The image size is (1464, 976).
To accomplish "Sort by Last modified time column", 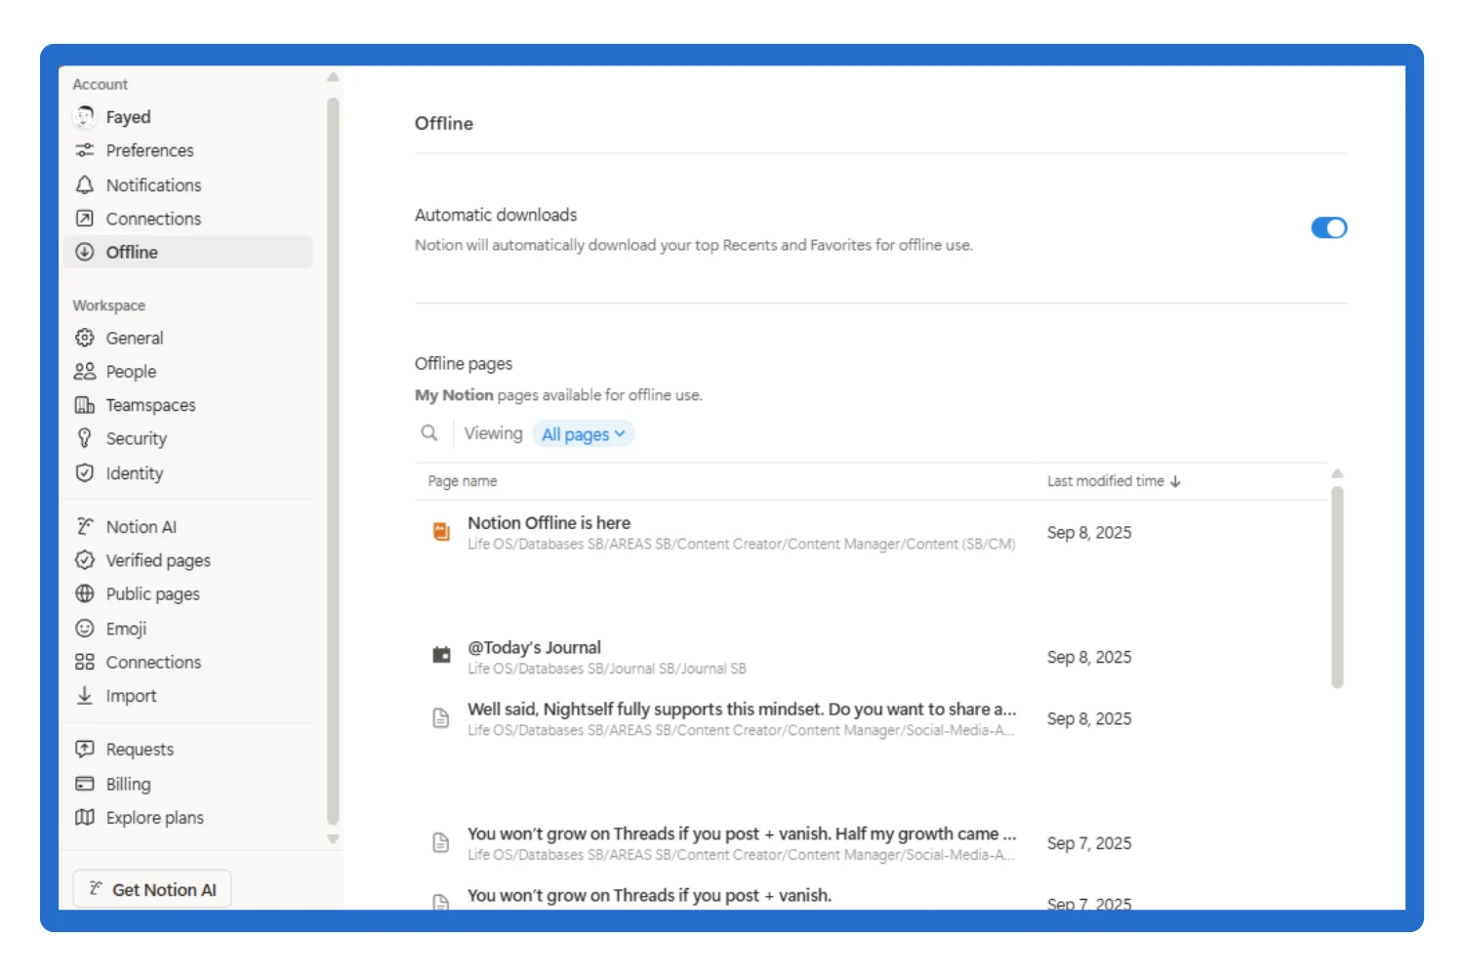I will pos(1114,481).
